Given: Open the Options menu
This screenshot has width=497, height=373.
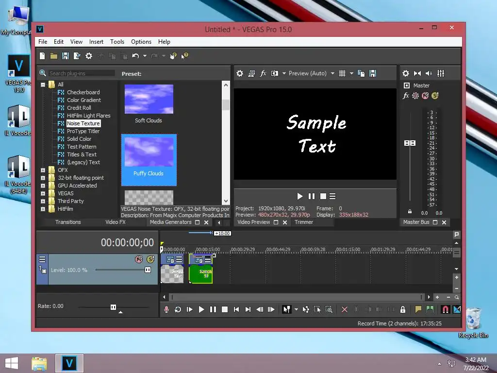Looking at the screenshot, I should click(141, 42).
